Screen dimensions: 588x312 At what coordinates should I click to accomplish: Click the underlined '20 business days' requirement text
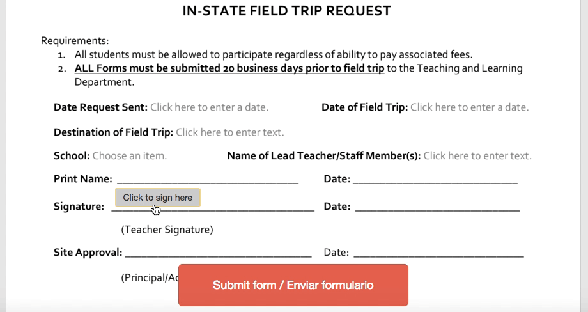point(229,68)
